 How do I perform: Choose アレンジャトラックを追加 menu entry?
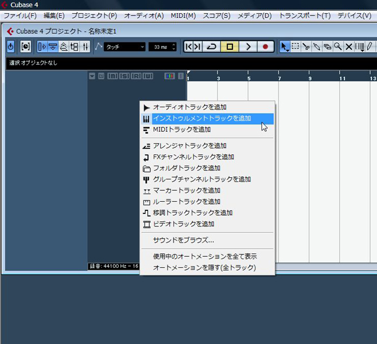(x=208, y=146)
